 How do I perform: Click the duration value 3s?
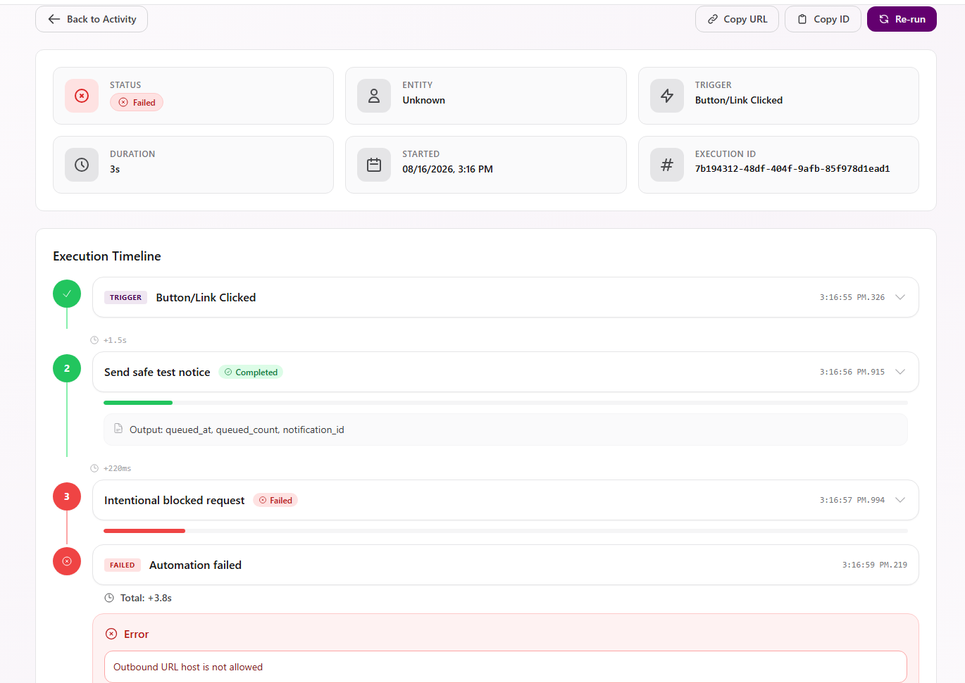115,169
